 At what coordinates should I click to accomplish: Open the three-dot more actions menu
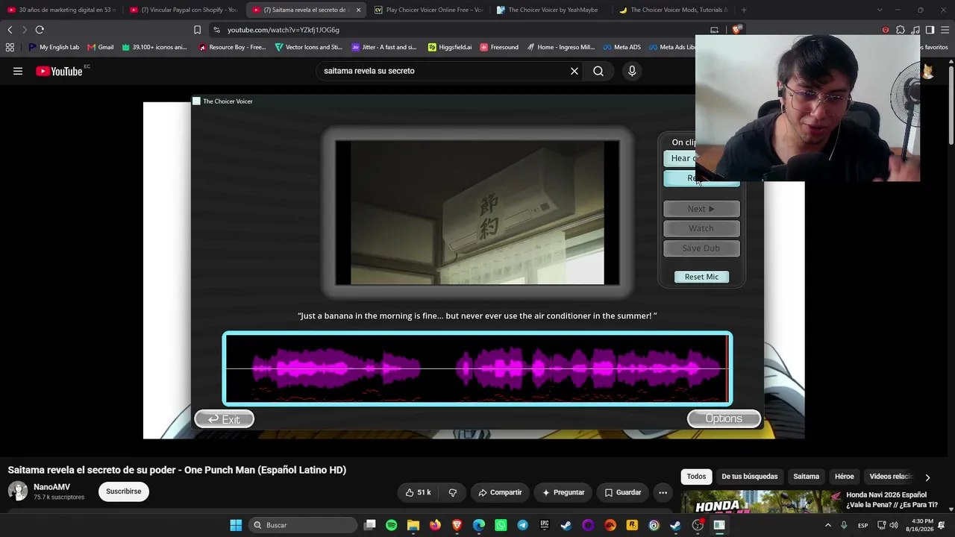pyautogui.click(x=663, y=492)
